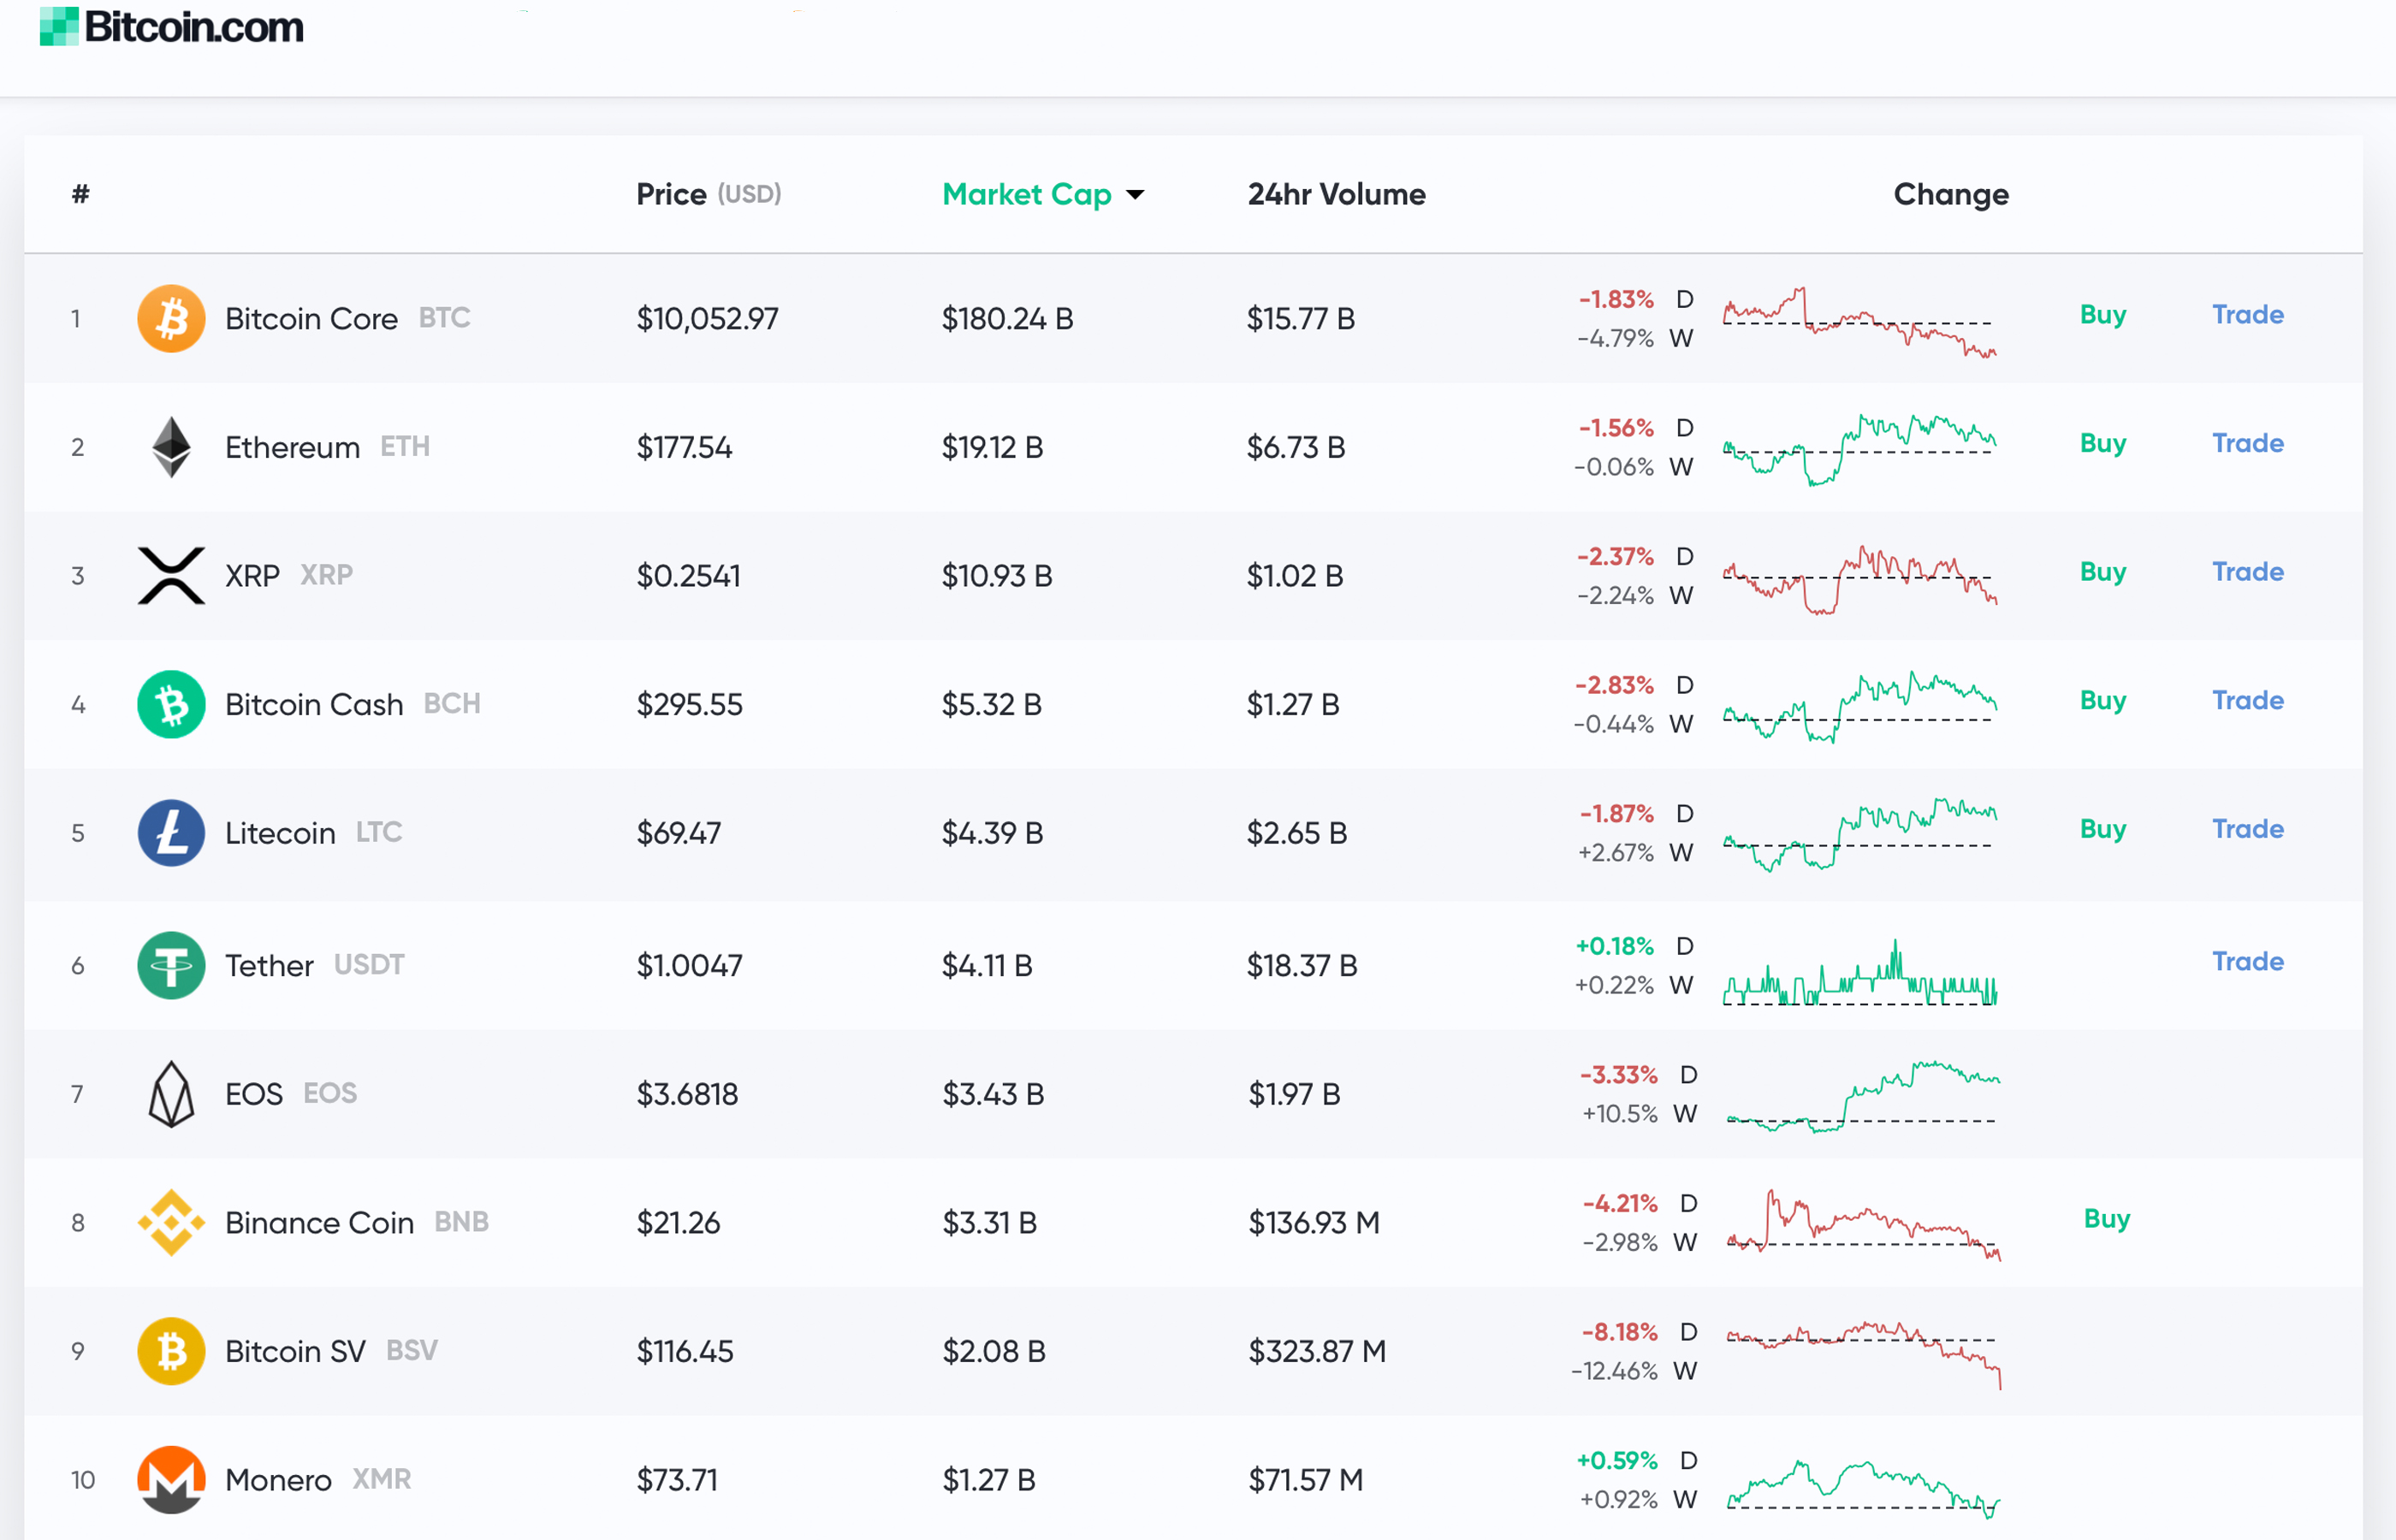The width and height of the screenshot is (2396, 1540).
Task: Click the BTC ticker label
Action: coord(444,318)
